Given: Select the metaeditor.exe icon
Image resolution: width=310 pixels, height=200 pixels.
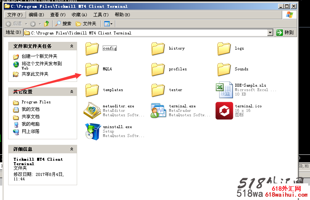Looking at the screenshot, I should pyautogui.click(x=92, y=110).
